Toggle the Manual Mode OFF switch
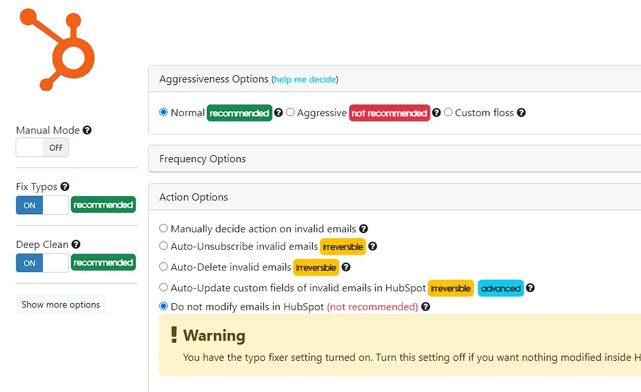 point(42,148)
